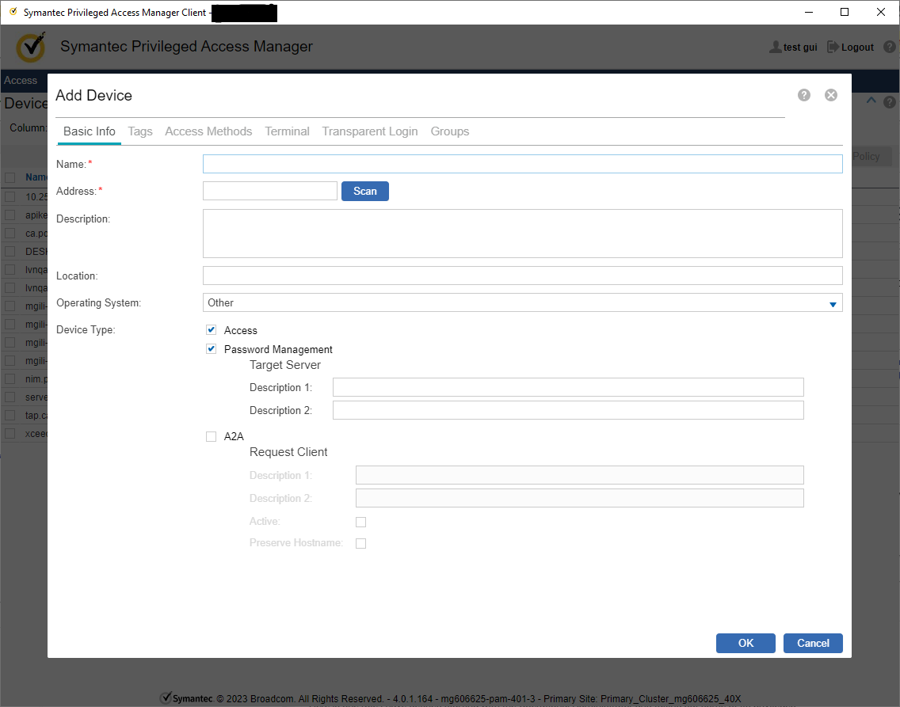Select the Transparent Login tab
The width and height of the screenshot is (900, 707).
pyautogui.click(x=369, y=131)
